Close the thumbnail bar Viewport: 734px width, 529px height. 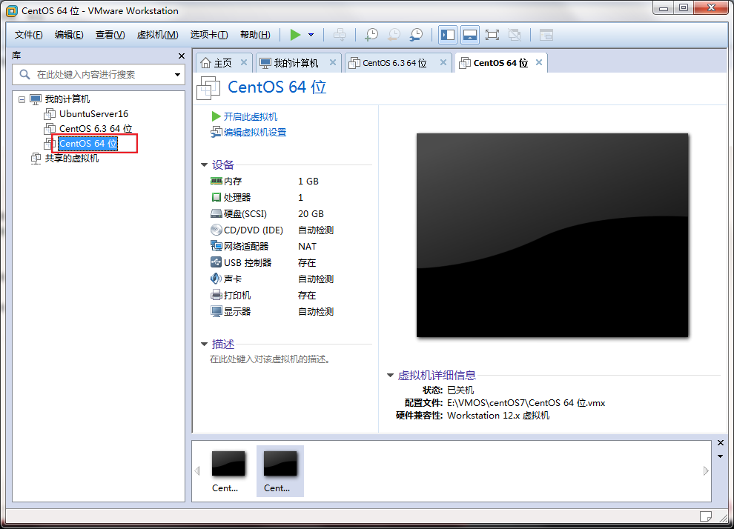(x=721, y=442)
